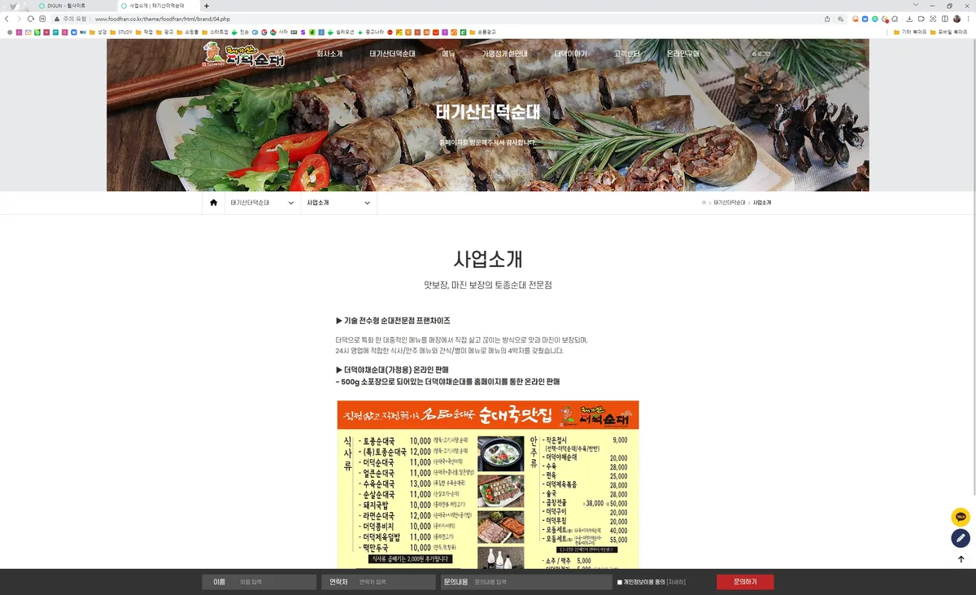The width and height of the screenshot is (976, 595).
Task: Click the soup bowl photo on menu board
Action: (x=501, y=454)
